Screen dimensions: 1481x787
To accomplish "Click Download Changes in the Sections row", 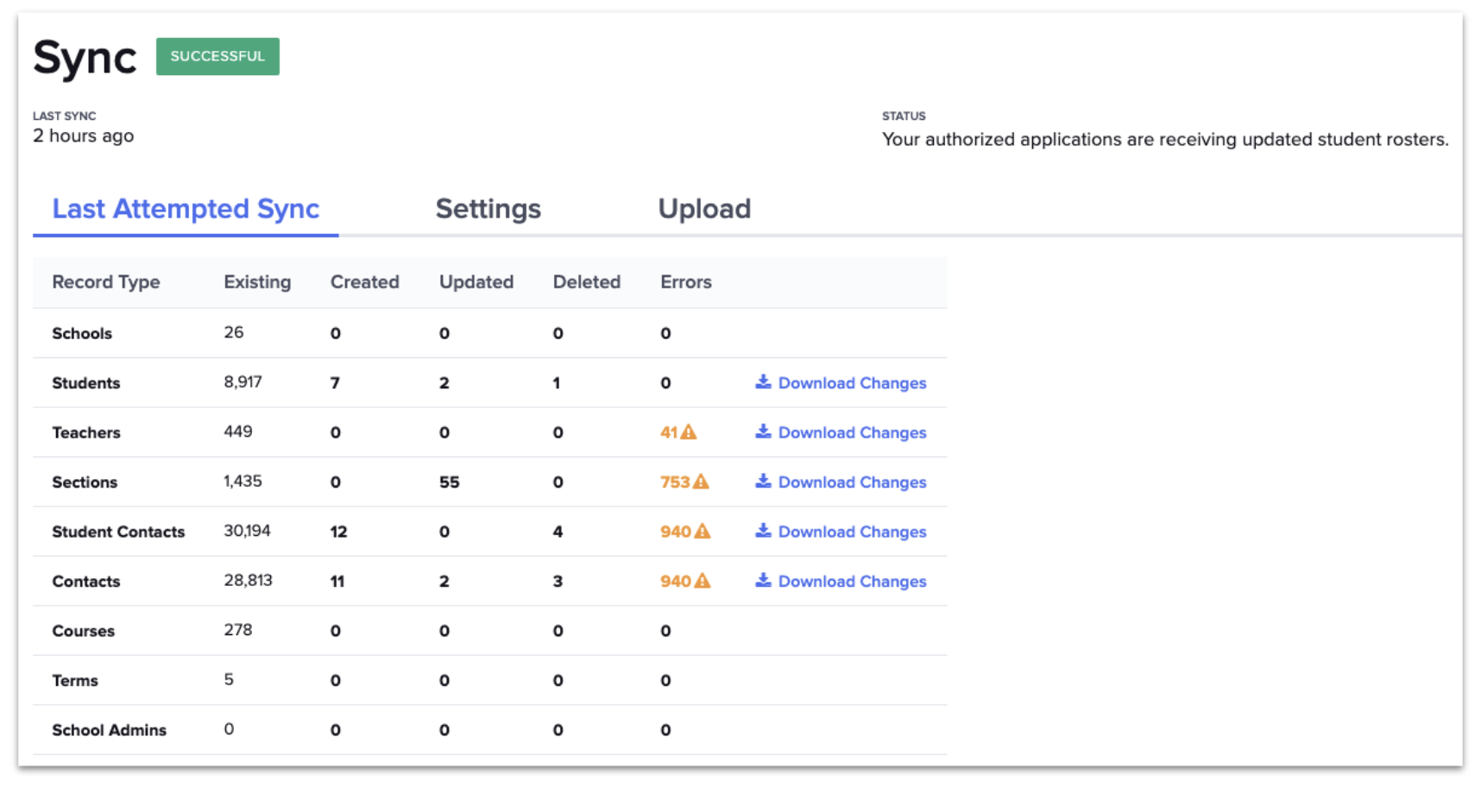I will click(x=852, y=482).
